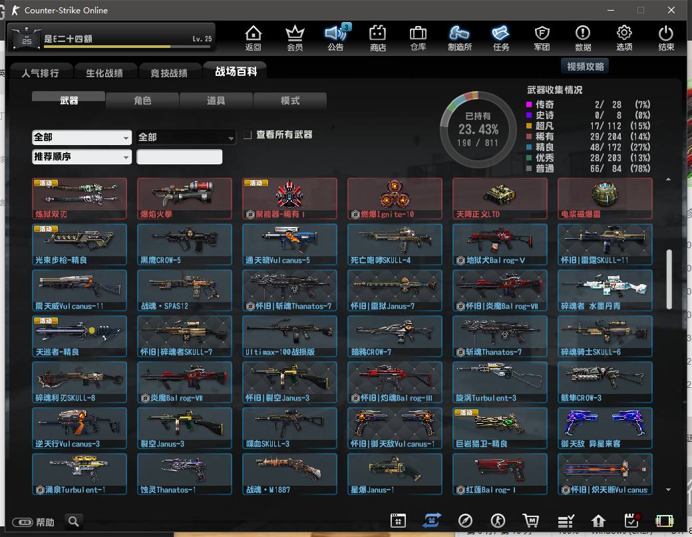This screenshot has height=537, width=692.
Task: Select the 武器 sub-tab
Action: point(69,100)
